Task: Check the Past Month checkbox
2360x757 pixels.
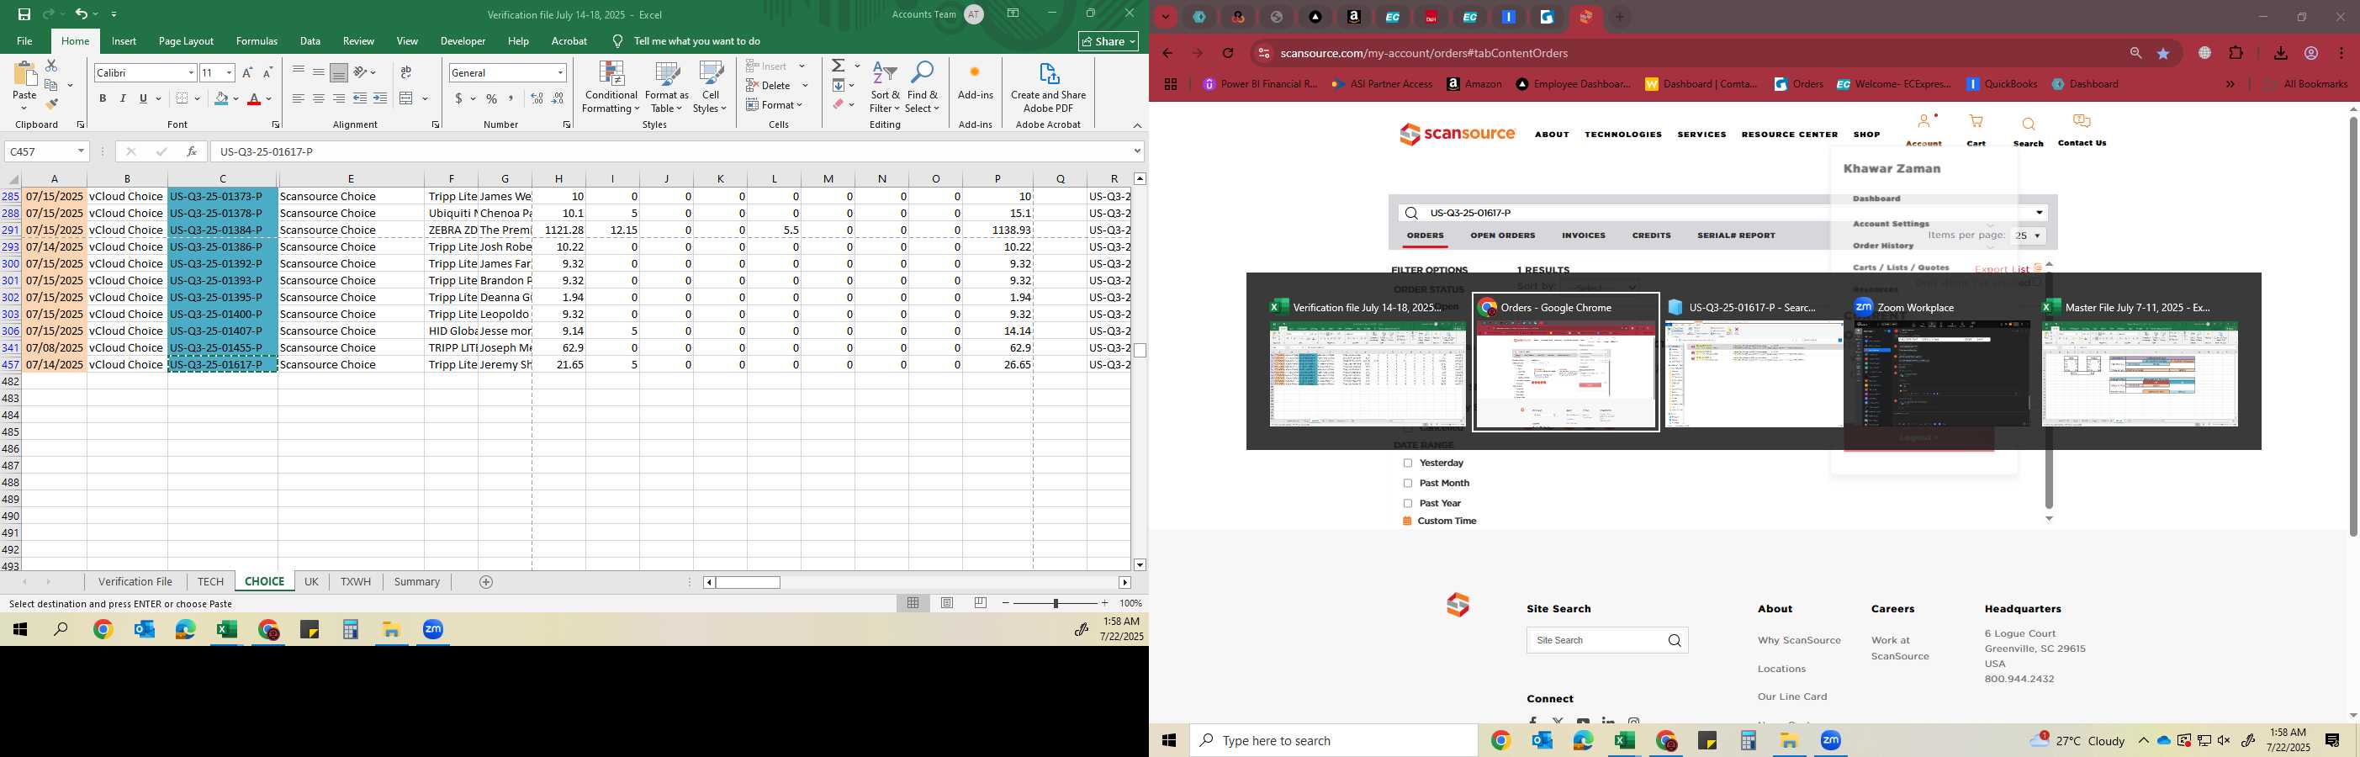Action: tap(1408, 484)
